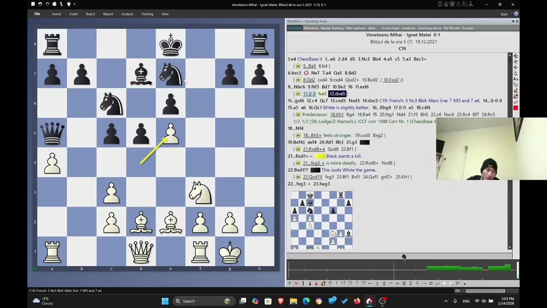Image resolution: width=547 pixels, height=308 pixels.
Task: Add the !? interesting move symbol
Action: (343, 283)
